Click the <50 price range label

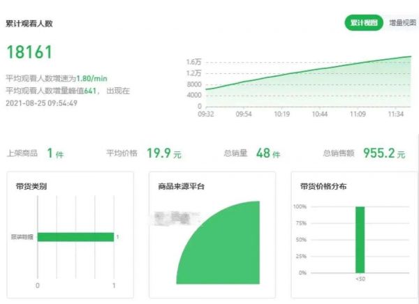360,279
